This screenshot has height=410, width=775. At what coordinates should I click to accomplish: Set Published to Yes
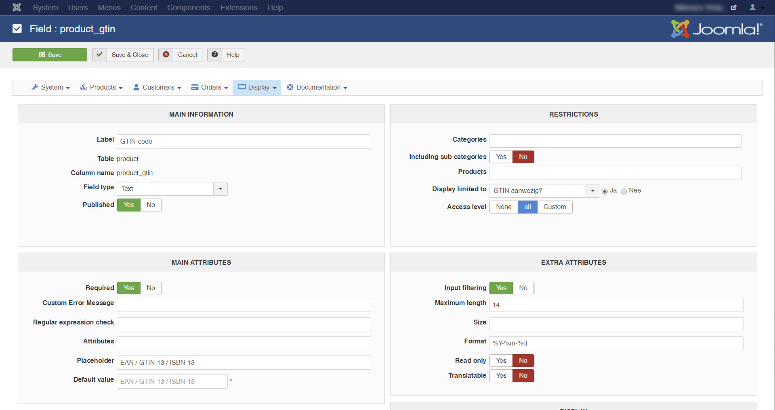pos(129,205)
